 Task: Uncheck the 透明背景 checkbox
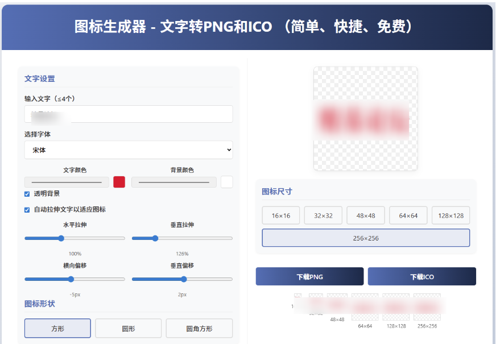(x=26, y=194)
